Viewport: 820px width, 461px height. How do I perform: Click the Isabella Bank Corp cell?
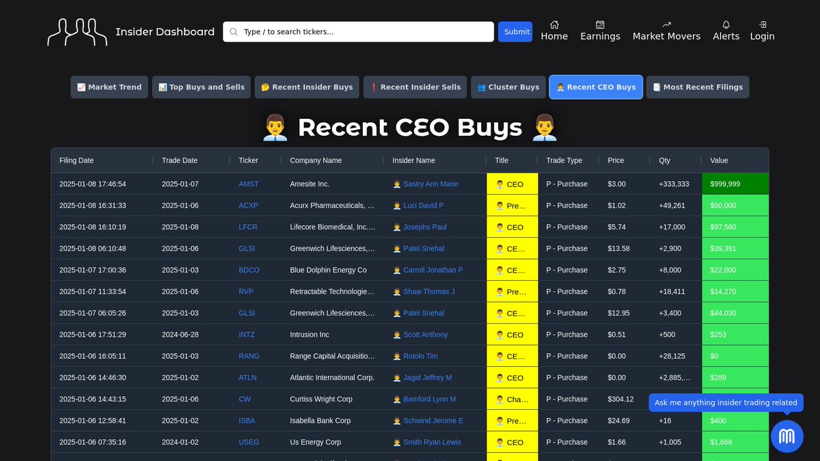click(332, 421)
